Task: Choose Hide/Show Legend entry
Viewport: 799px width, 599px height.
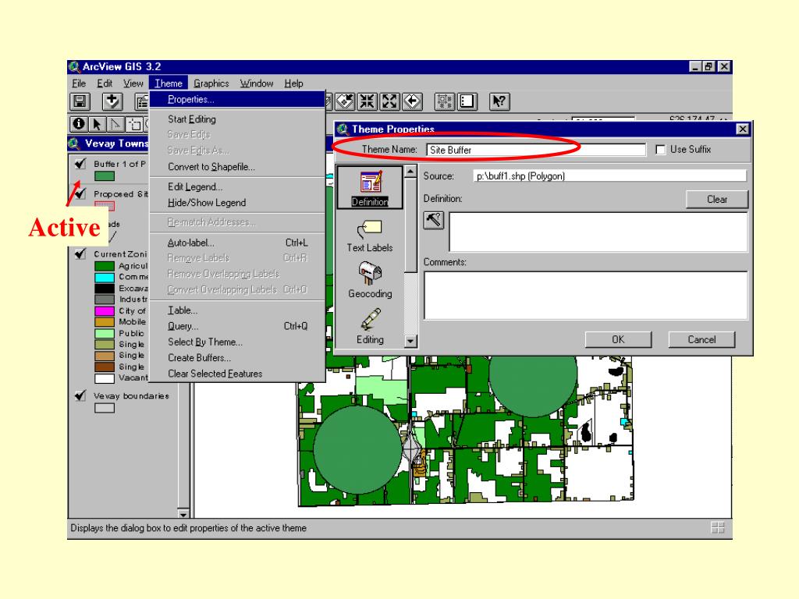Action: (x=237, y=203)
